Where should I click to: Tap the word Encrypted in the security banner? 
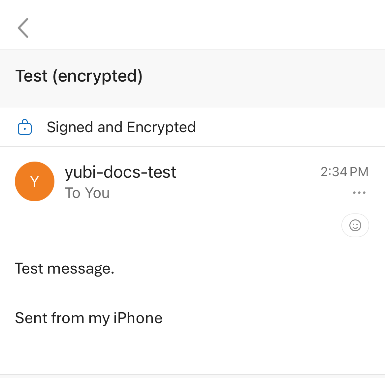click(x=161, y=127)
